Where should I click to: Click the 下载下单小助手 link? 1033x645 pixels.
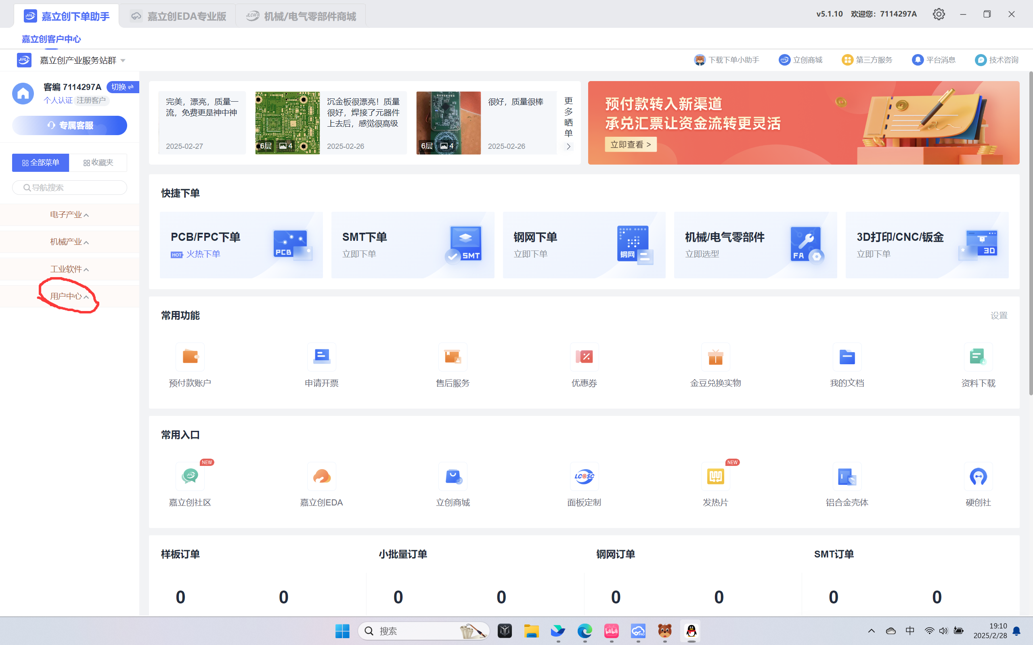[727, 60]
